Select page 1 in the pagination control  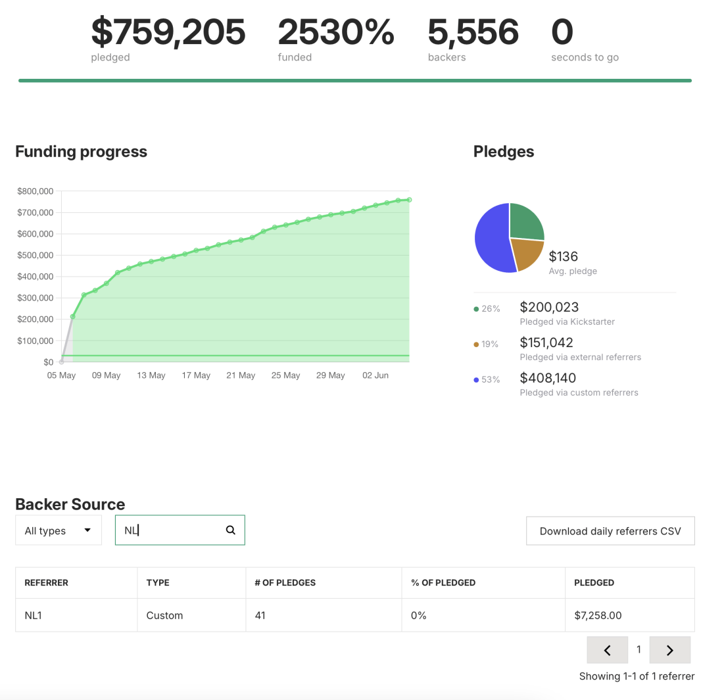point(639,649)
